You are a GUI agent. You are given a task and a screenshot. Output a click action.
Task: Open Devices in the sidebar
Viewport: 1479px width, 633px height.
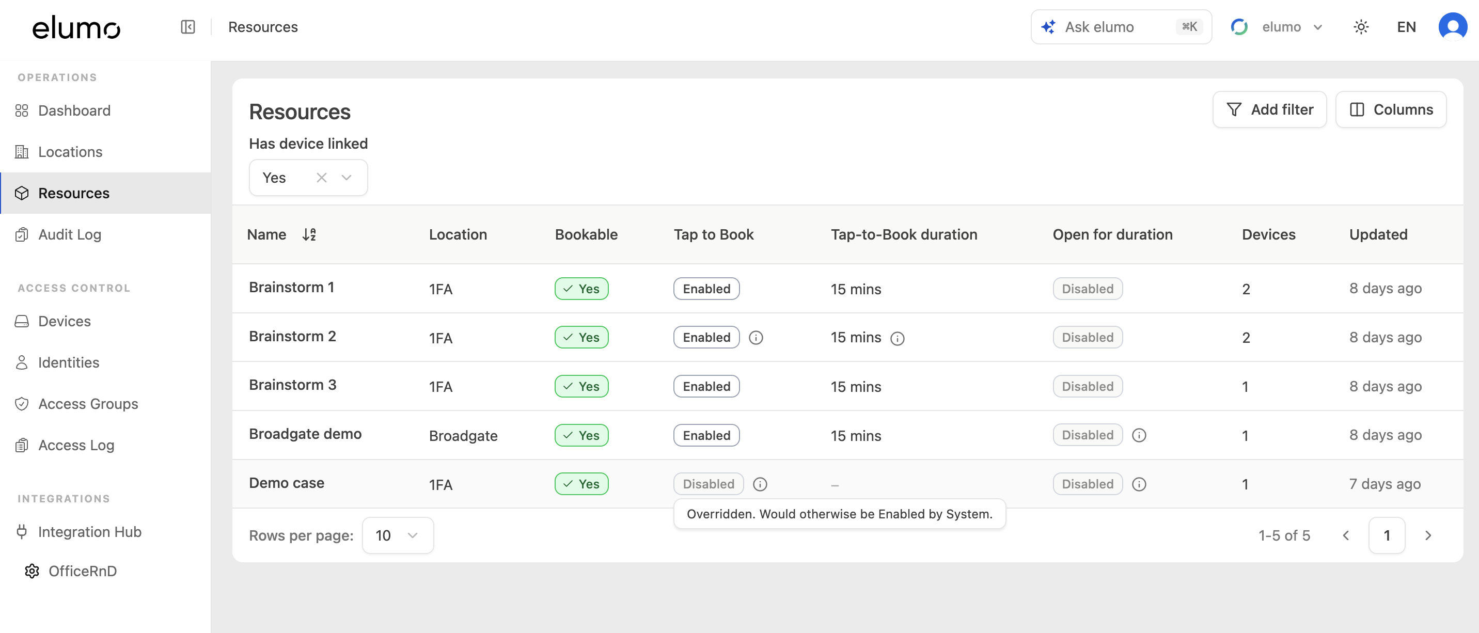[106, 321]
